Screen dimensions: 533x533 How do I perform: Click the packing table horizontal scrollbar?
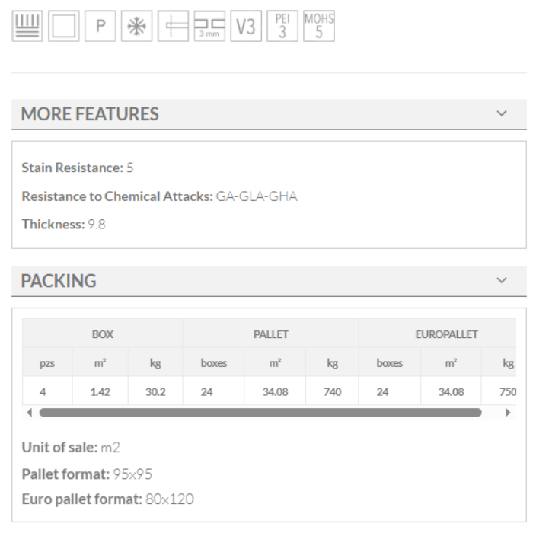click(x=259, y=412)
